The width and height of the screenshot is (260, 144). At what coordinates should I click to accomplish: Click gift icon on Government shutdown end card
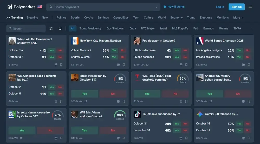click(56, 65)
